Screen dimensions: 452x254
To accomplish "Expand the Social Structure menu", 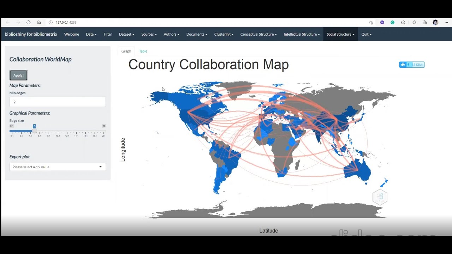I will pos(340,34).
